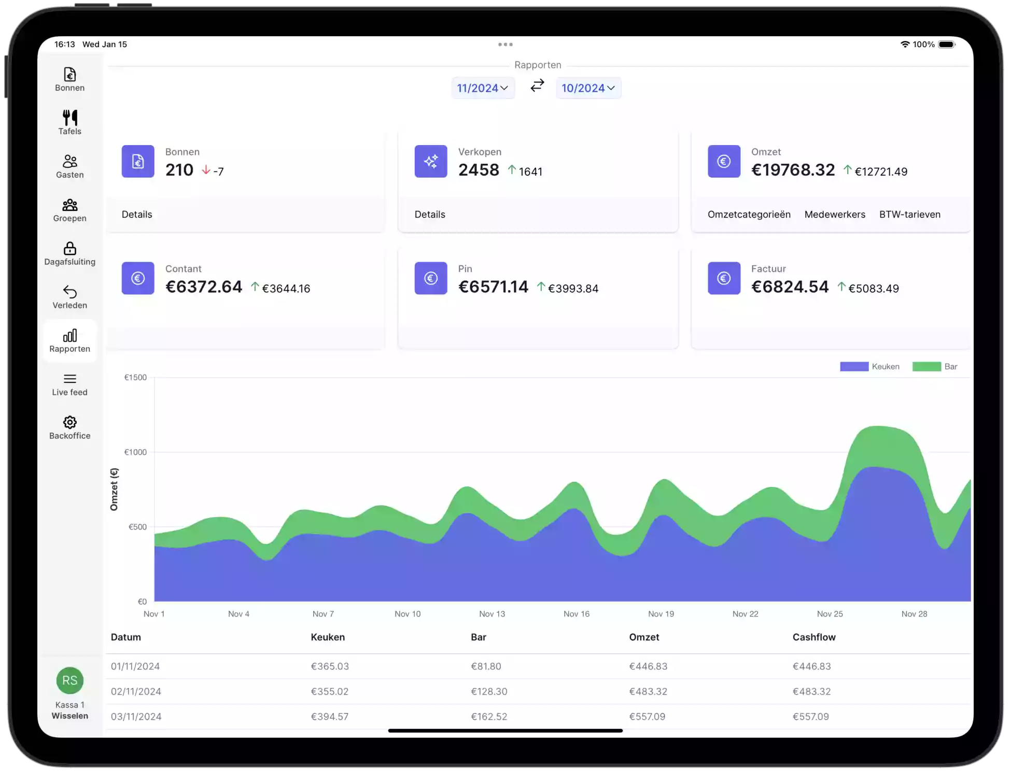Open Gasten (guests) panel
Screen dimensions: 1011x776
[69, 166]
